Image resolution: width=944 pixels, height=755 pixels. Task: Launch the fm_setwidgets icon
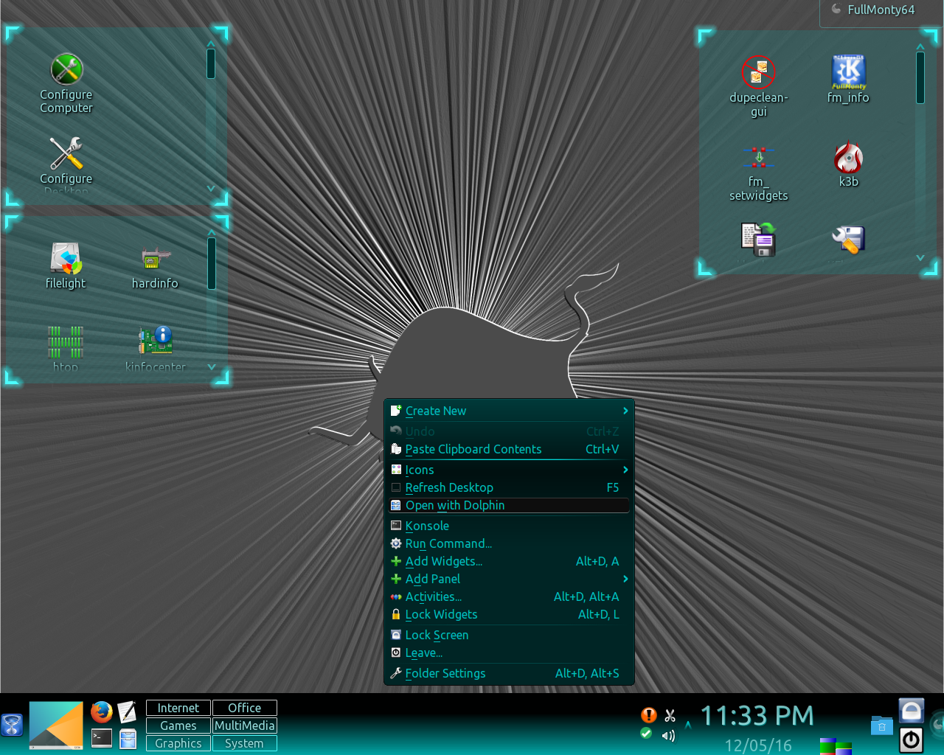point(759,173)
